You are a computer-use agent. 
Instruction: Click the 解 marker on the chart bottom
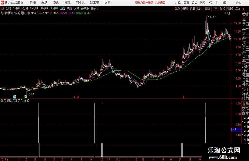(x=14, y=96)
